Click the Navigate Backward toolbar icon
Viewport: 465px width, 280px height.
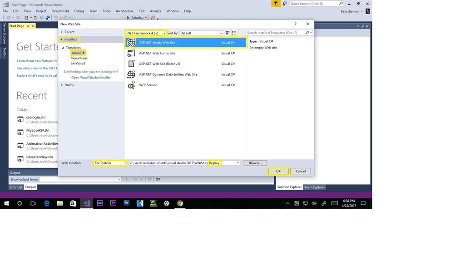[9, 18]
